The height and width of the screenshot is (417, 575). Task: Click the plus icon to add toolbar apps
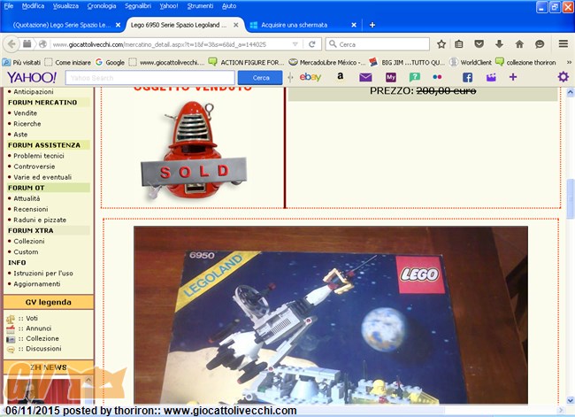click(513, 78)
